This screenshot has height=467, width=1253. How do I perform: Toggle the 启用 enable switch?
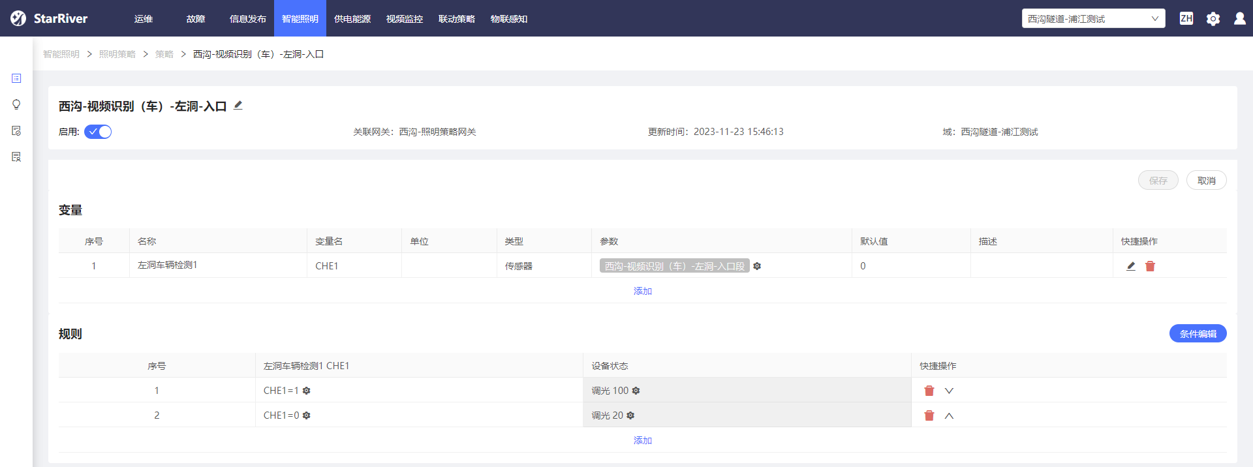click(x=98, y=132)
